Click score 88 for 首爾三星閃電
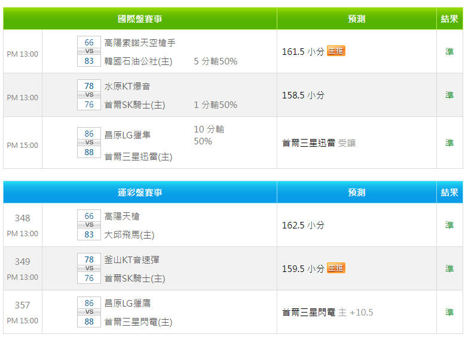468x340 pixels. tap(89, 322)
